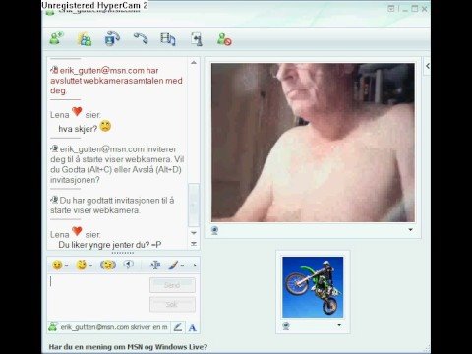
Task: Click the typing status text at the bottom
Action: [x=114, y=327]
